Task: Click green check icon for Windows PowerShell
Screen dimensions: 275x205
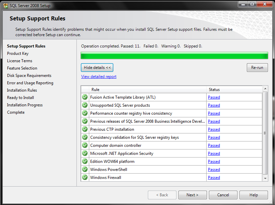Action: click(85, 169)
